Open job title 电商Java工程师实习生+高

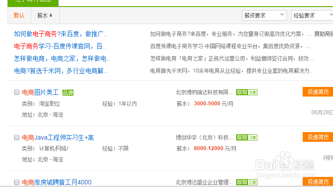58,137
